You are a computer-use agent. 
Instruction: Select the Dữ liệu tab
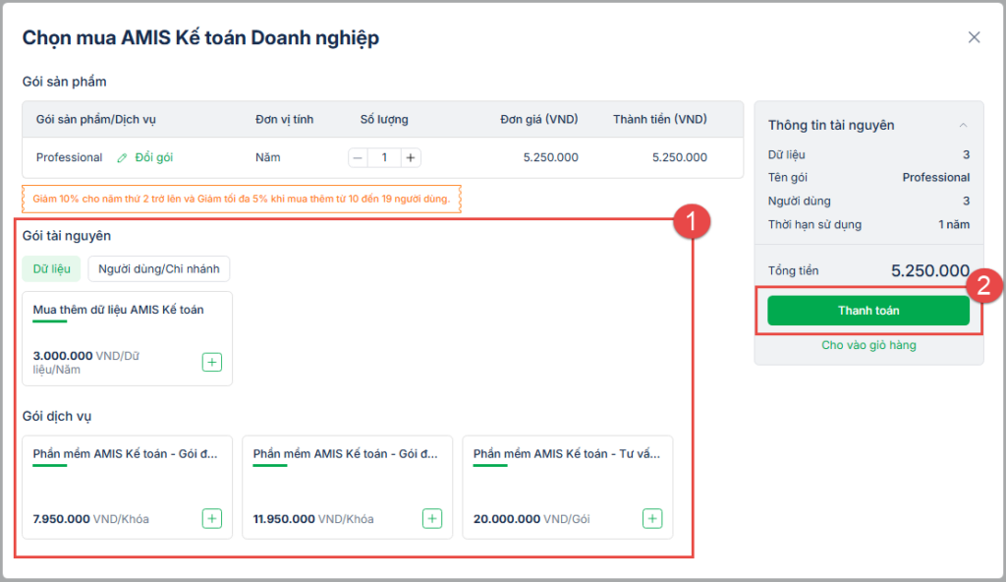point(51,268)
